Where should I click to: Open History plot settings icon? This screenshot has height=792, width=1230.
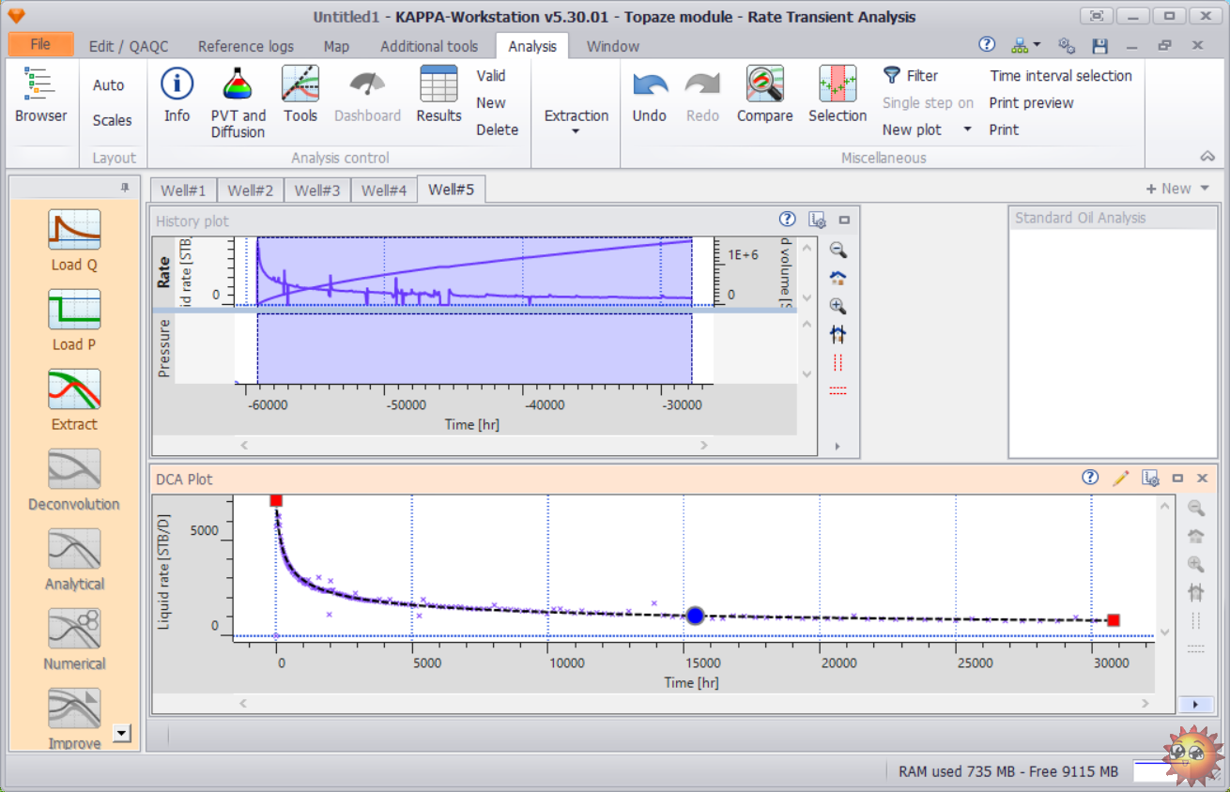tap(816, 221)
